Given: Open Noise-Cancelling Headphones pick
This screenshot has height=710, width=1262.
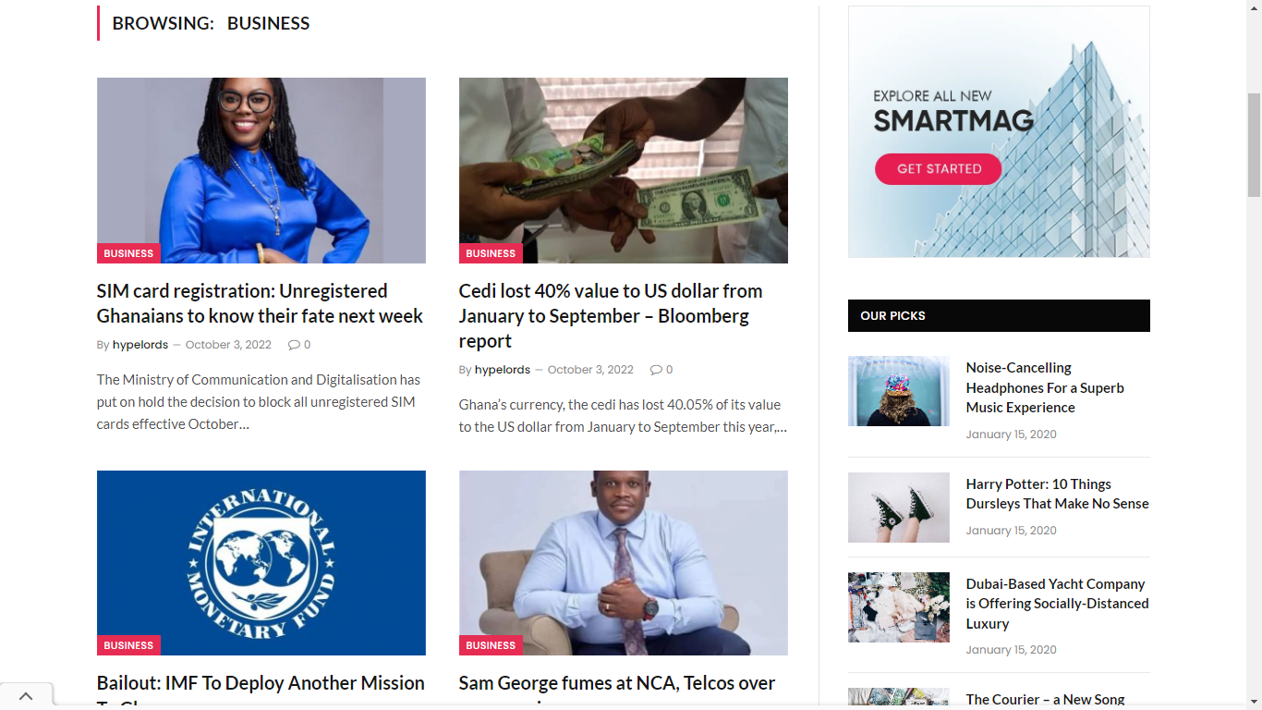Looking at the screenshot, I should click(x=1045, y=387).
